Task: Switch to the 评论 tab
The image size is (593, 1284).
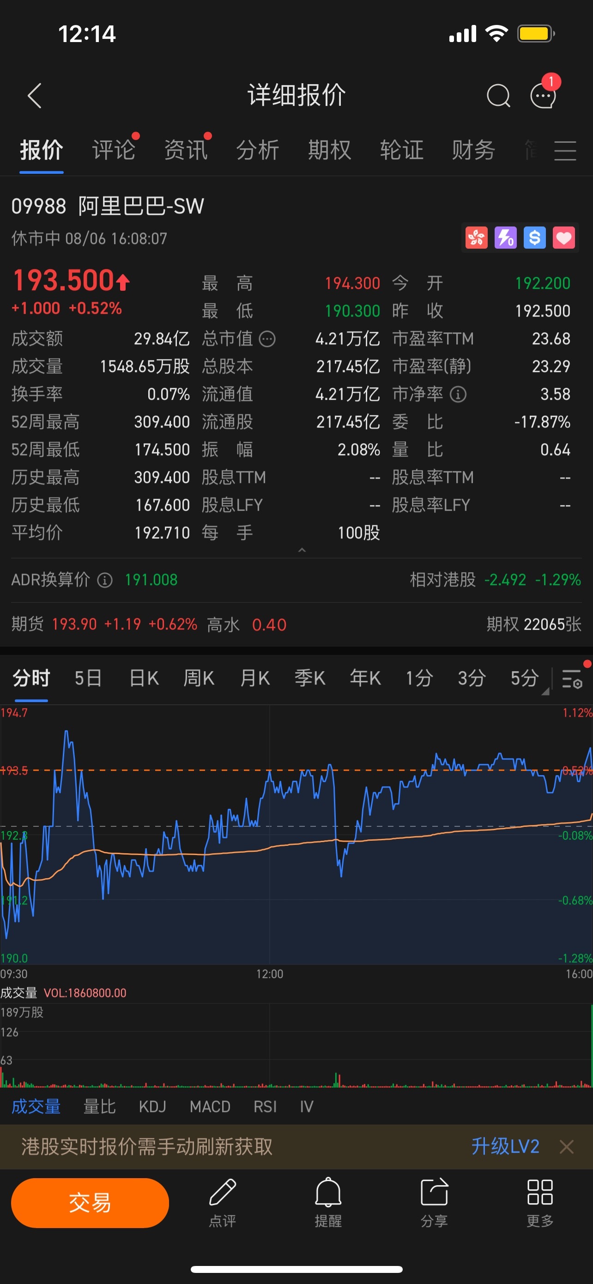Action: (114, 150)
